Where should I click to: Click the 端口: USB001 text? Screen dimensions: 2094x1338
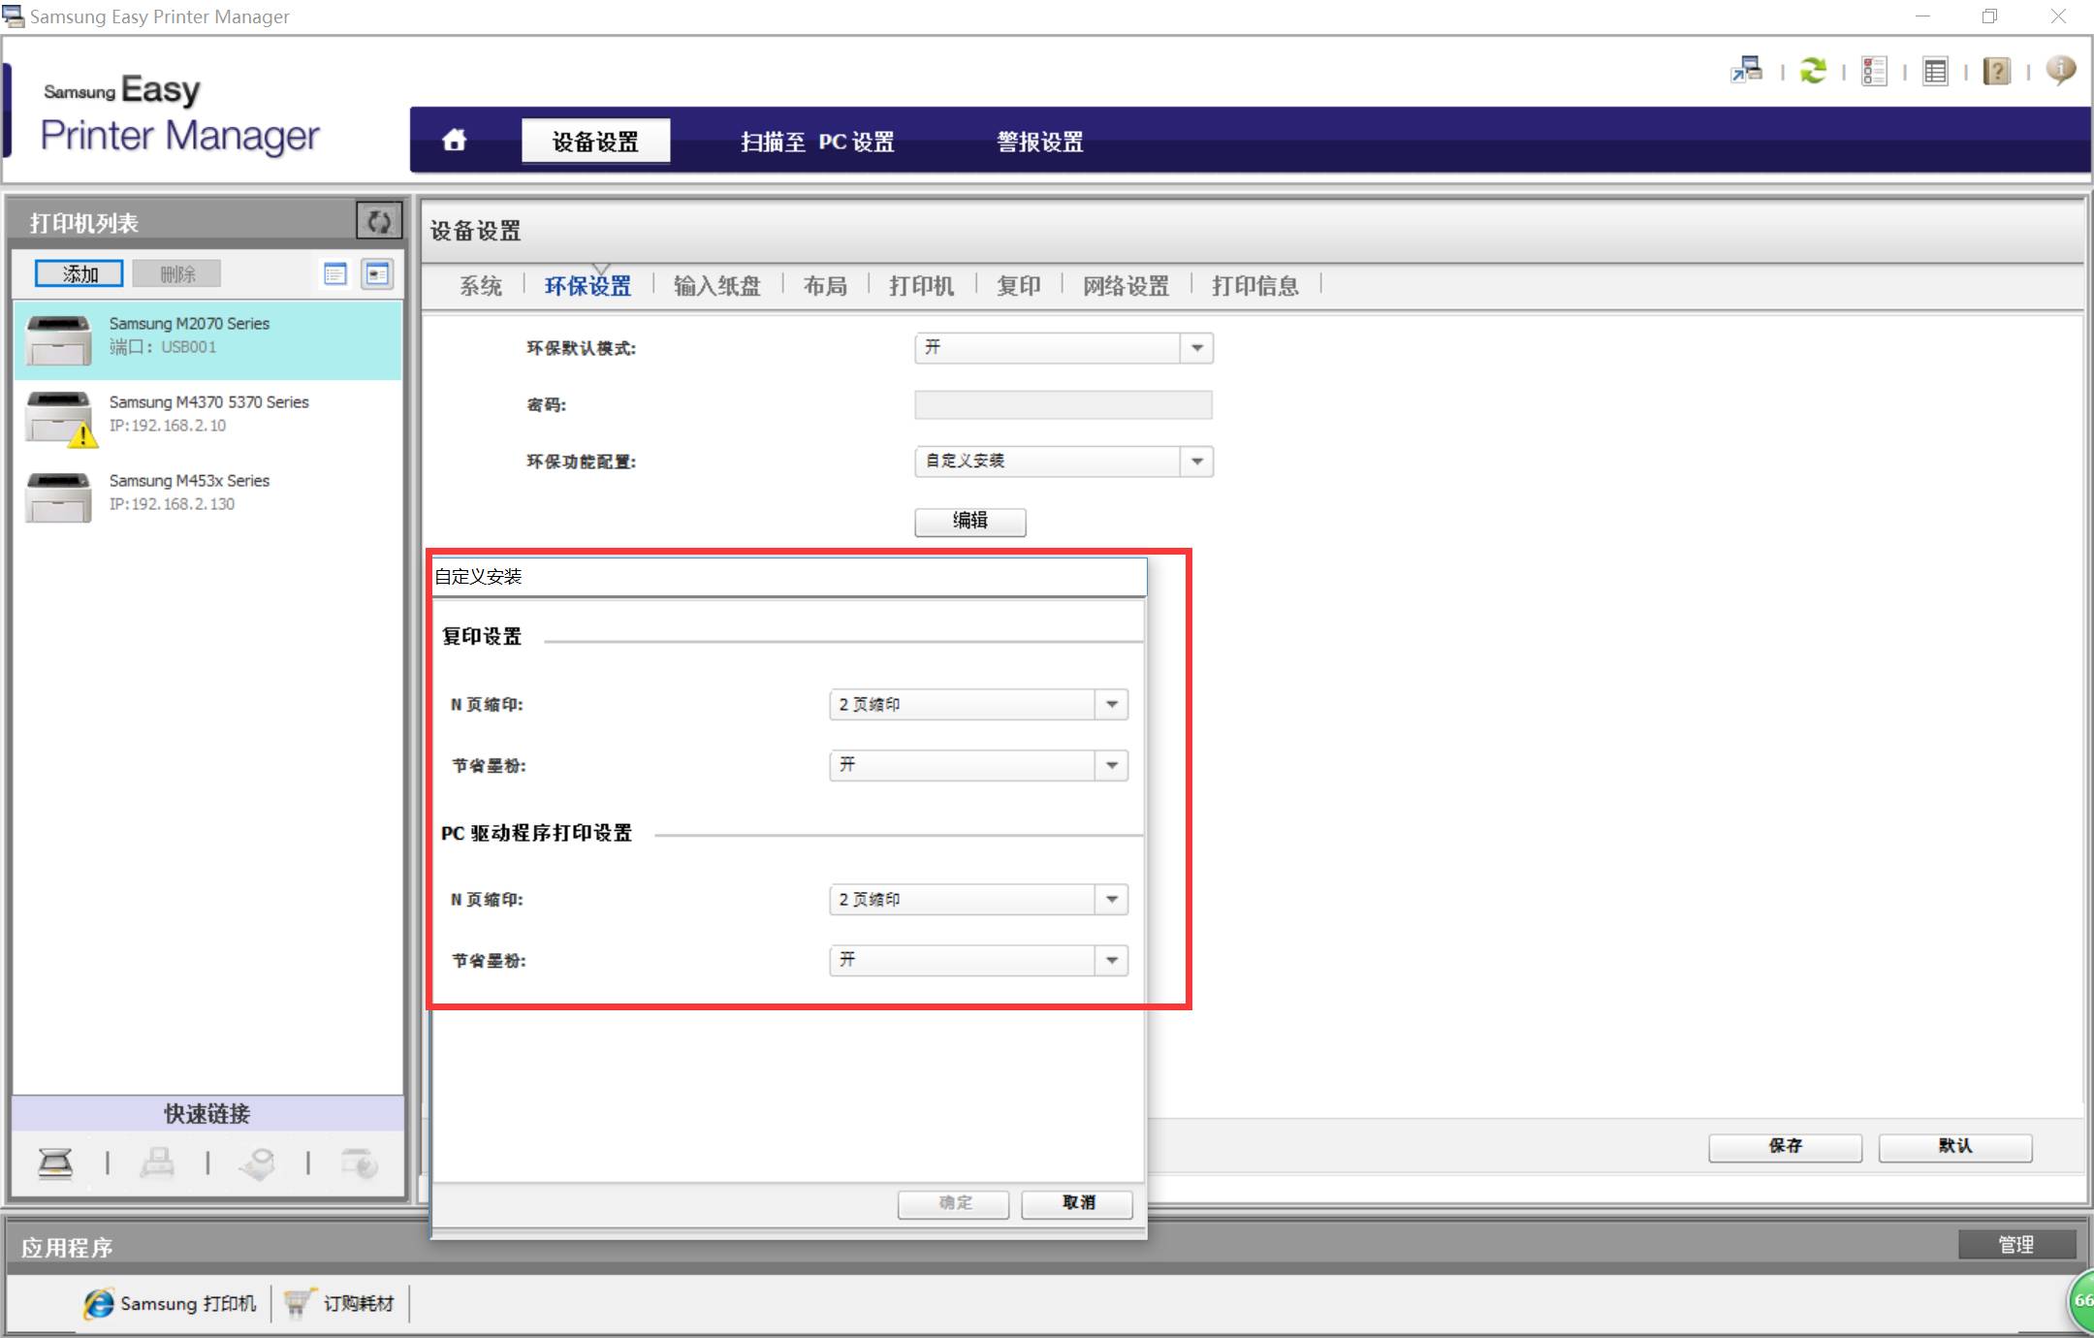click(163, 347)
